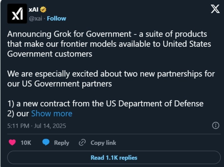Open the 5:11 PM Jul 14, 2025 timestamp
The width and height of the screenshot is (224, 167).
click(37, 126)
